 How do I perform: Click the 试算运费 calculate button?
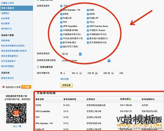[x=66, y=85]
